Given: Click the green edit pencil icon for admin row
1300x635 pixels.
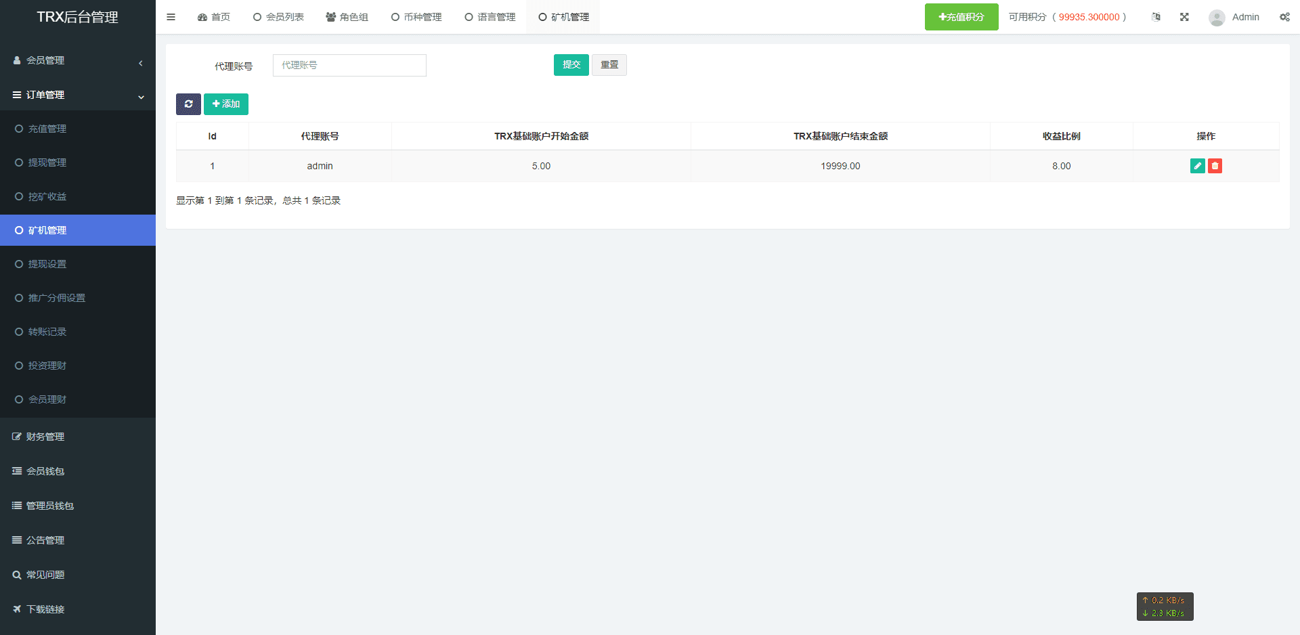Looking at the screenshot, I should (1197, 166).
